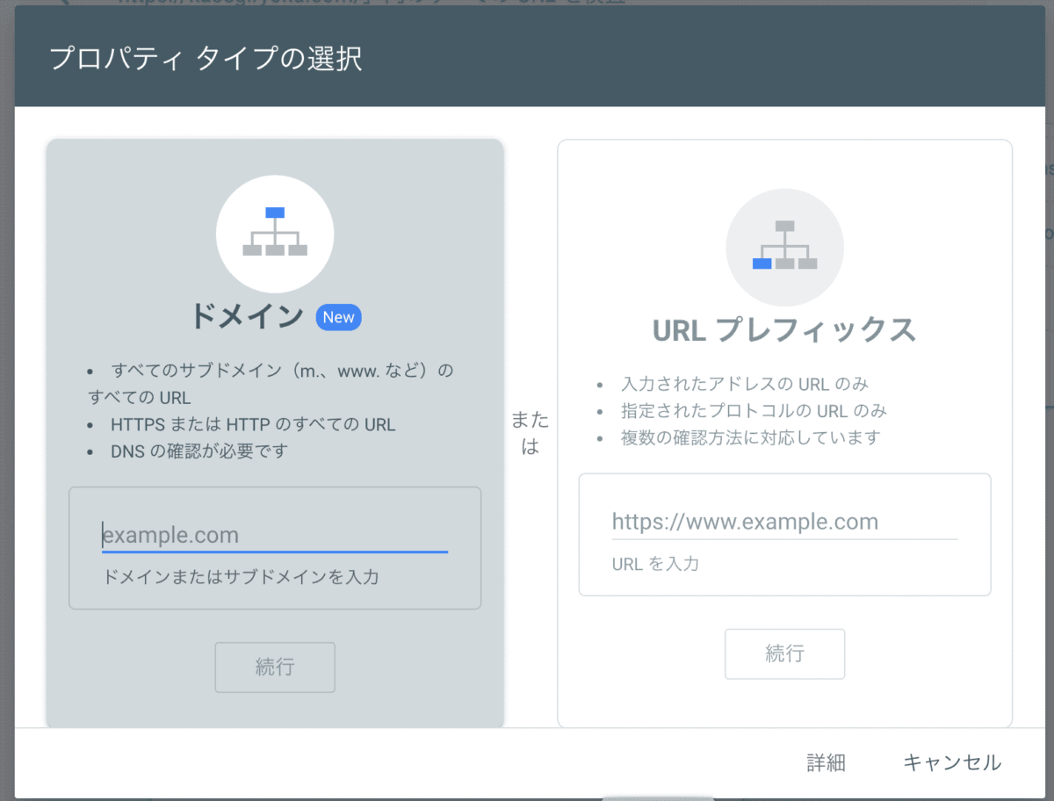
Task: Click the 'URL を入力' helper label
Action: pyautogui.click(x=655, y=564)
